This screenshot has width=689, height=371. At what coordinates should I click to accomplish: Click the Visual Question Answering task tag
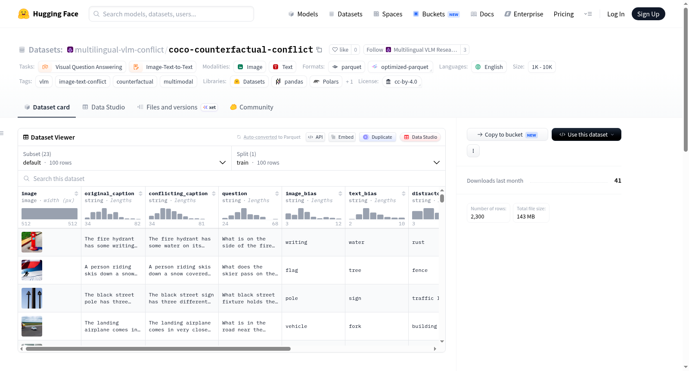[82, 67]
